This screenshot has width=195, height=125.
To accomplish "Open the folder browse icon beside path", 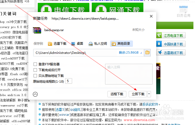I will click(x=147, y=53).
